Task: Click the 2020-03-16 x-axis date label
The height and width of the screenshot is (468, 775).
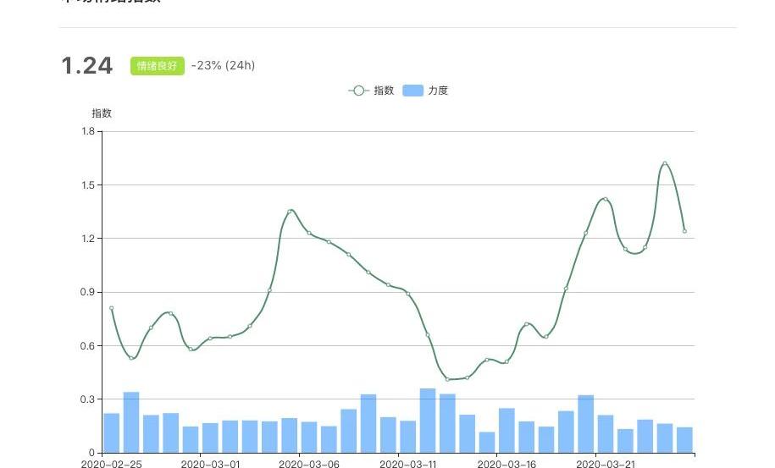Action: (507, 464)
